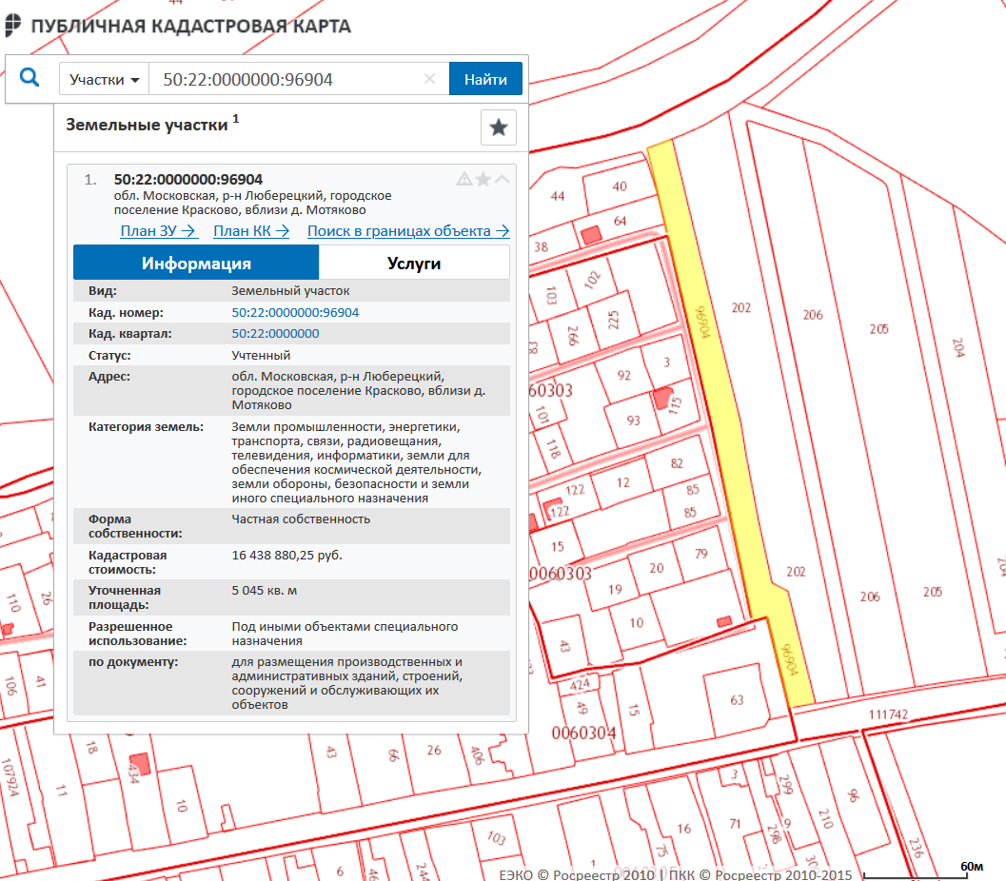This screenshot has height=881, width=1006.
Task: Click parcel 63 on the map
Action: click(x=736, y=701)
